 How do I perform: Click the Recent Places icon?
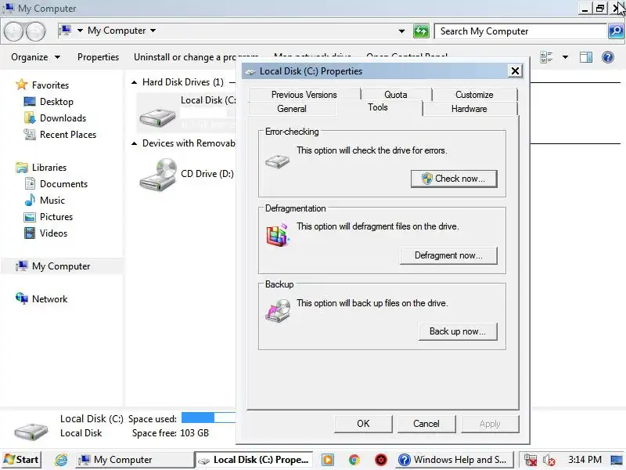[x=30, y=135]
